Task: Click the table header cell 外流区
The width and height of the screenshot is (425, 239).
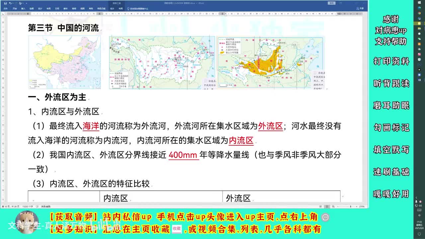Action: coord(281,197)
